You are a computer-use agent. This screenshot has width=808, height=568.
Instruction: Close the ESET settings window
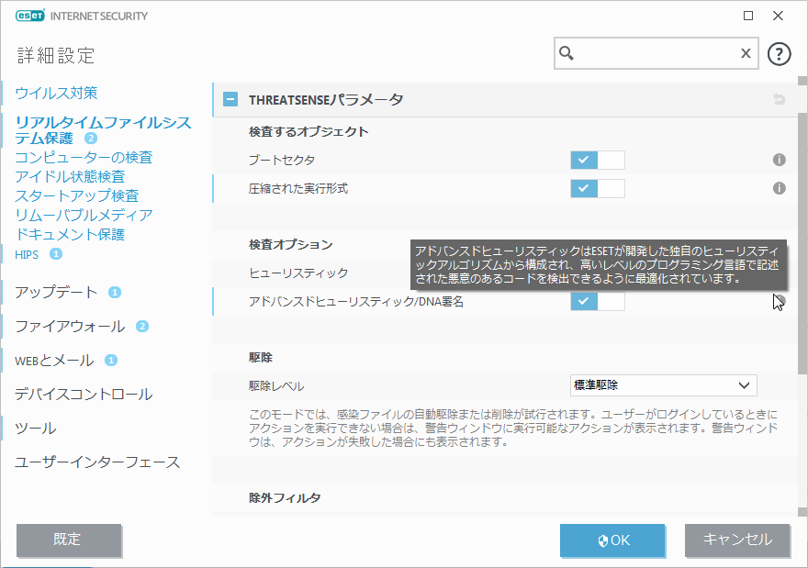point(778,16)
